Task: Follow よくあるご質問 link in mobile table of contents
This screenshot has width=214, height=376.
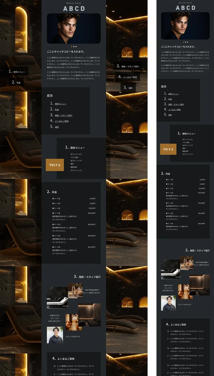Action: tap(174, 110)
